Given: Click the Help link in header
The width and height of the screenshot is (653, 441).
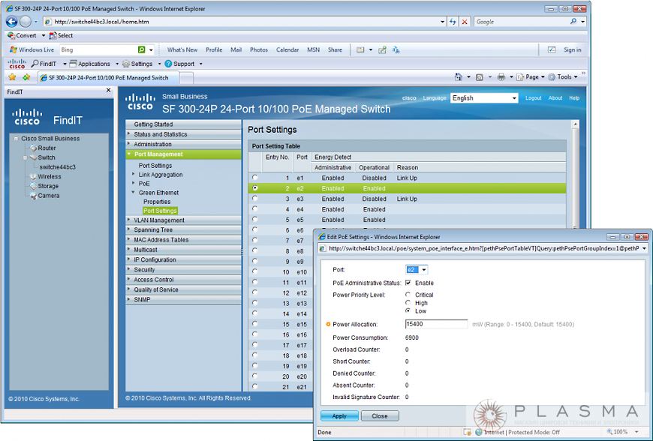Looking at the screenshot, I should click(x=574, y=98).
